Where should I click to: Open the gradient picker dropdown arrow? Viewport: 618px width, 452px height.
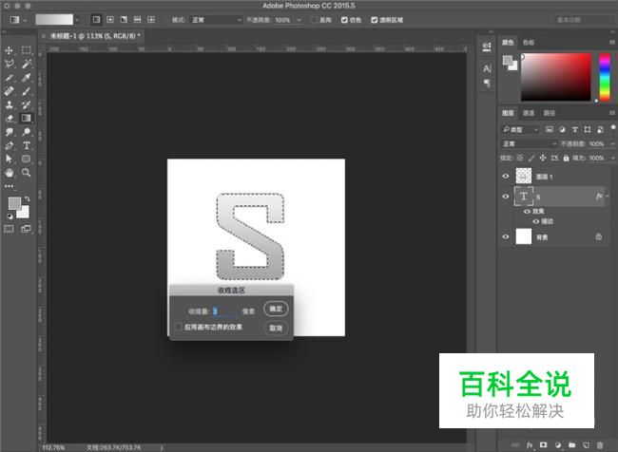77,20
